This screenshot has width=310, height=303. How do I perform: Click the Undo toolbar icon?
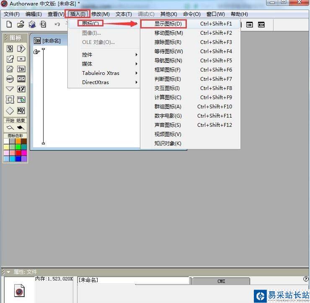coord(57,24)
